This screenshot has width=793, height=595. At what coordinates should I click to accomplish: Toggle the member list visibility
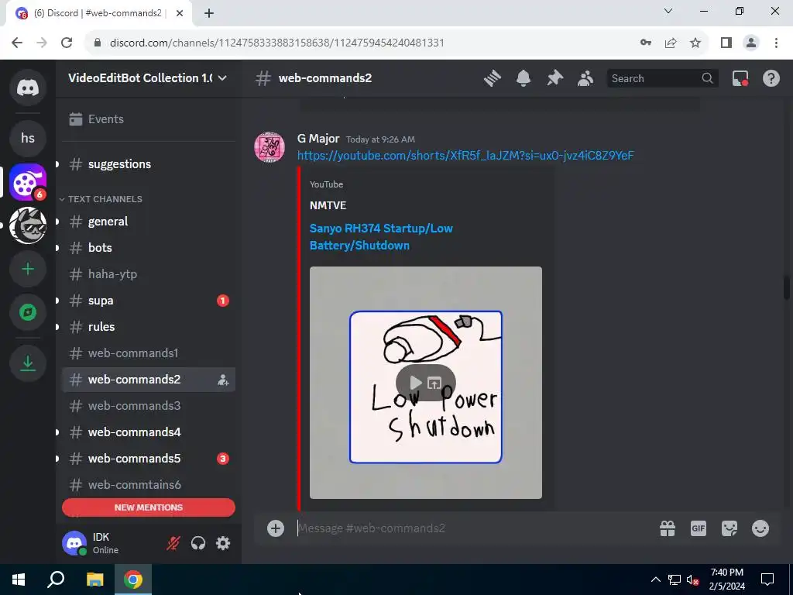point(585,78)
